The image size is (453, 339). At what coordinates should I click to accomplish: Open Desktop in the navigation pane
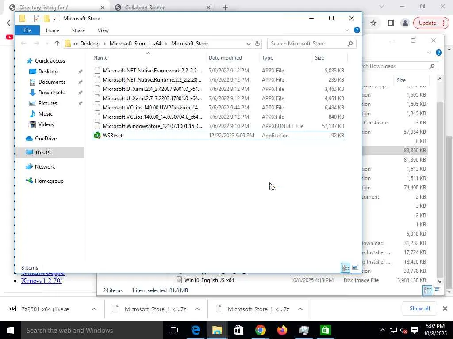48,72
